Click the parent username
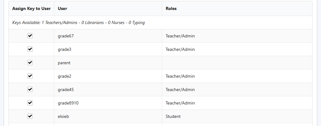The width and height of the screenshot is (321, 126). click(x=64, y=63)
